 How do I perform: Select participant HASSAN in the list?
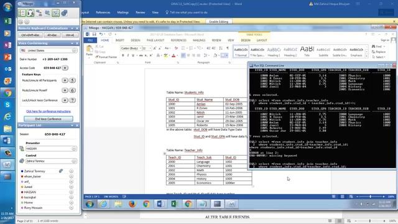tap(30, 192)
